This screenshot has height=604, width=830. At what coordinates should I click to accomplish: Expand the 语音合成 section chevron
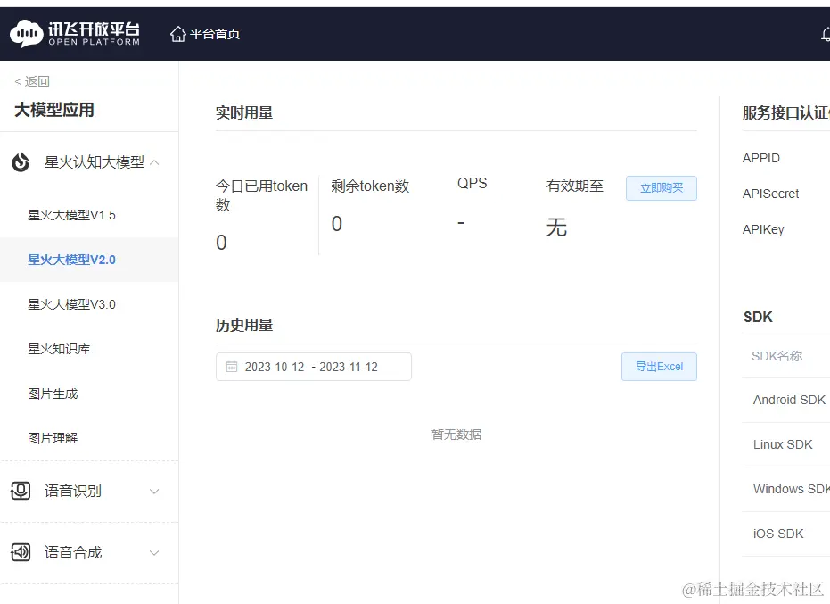pos(154,552)
